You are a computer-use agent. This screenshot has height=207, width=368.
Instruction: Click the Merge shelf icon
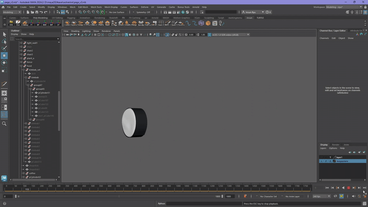point(134,23)
